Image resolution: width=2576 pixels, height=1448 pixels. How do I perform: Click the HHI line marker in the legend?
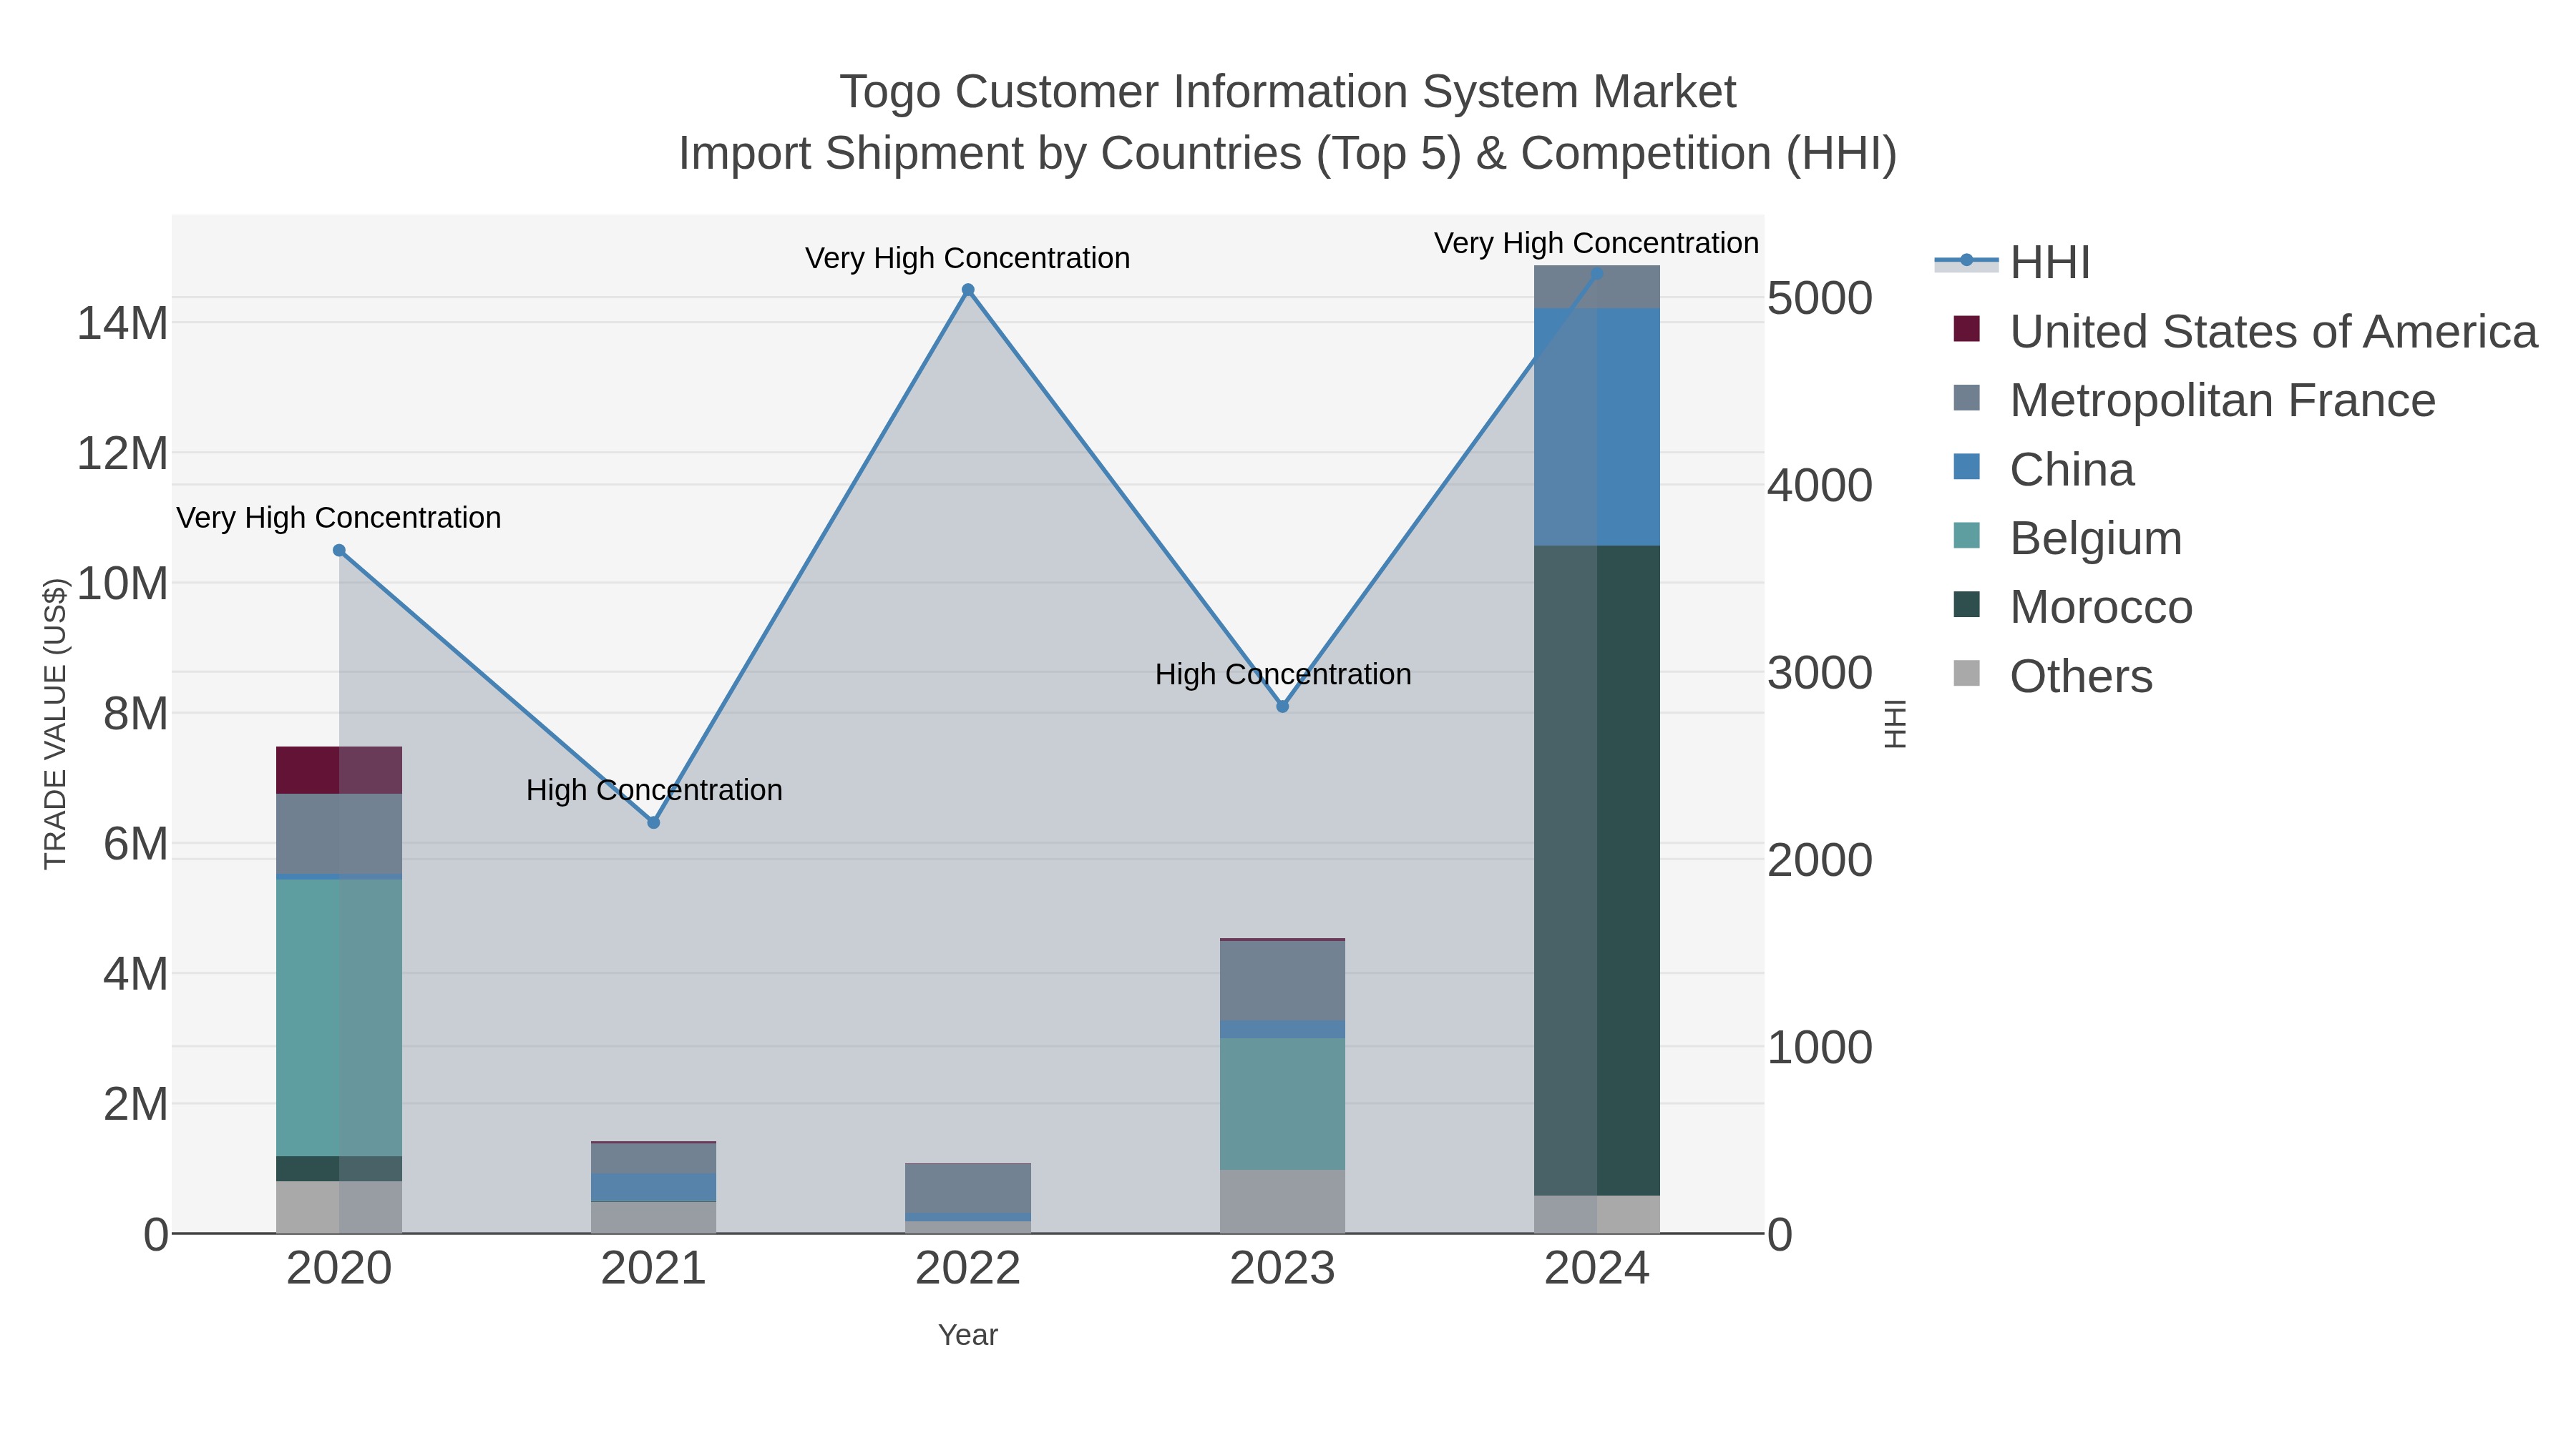pos(1966,261)
